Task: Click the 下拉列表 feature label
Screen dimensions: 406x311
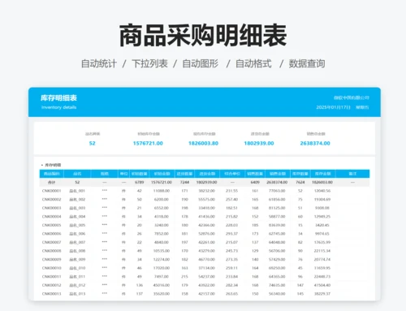Action: pyautogui.click(x=149, y=63)
